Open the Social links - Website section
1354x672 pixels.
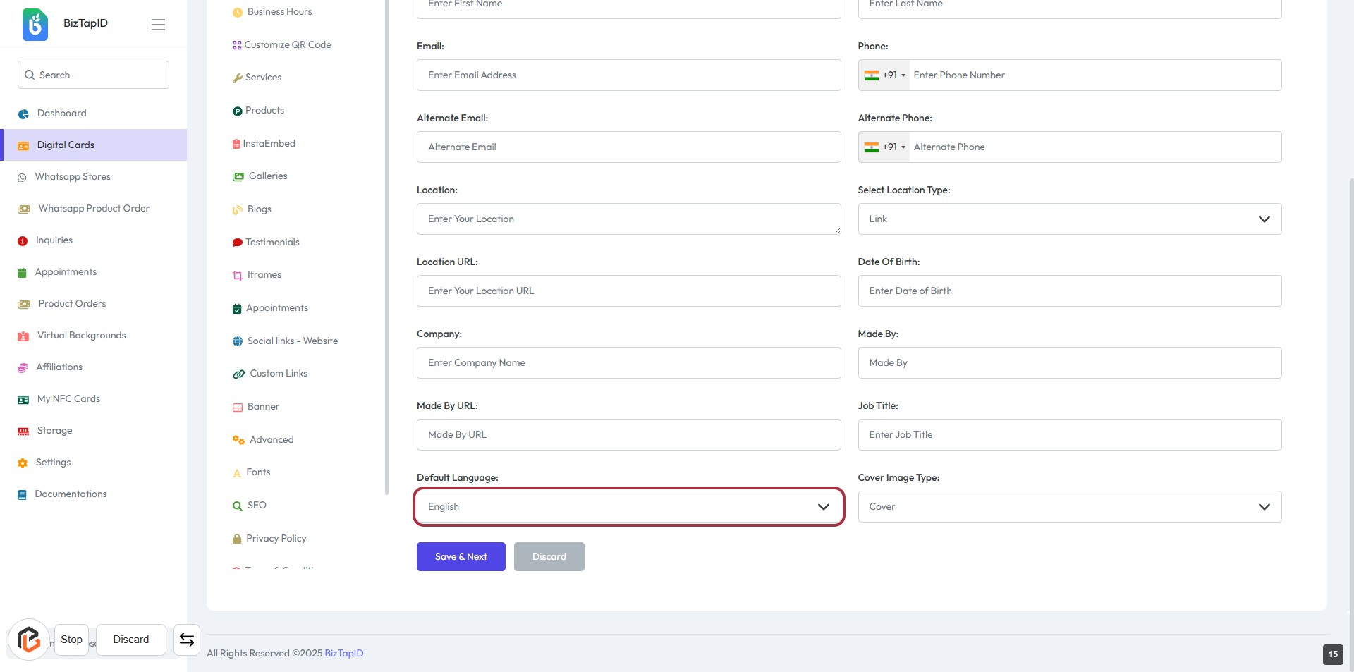[x=292, y=341]
